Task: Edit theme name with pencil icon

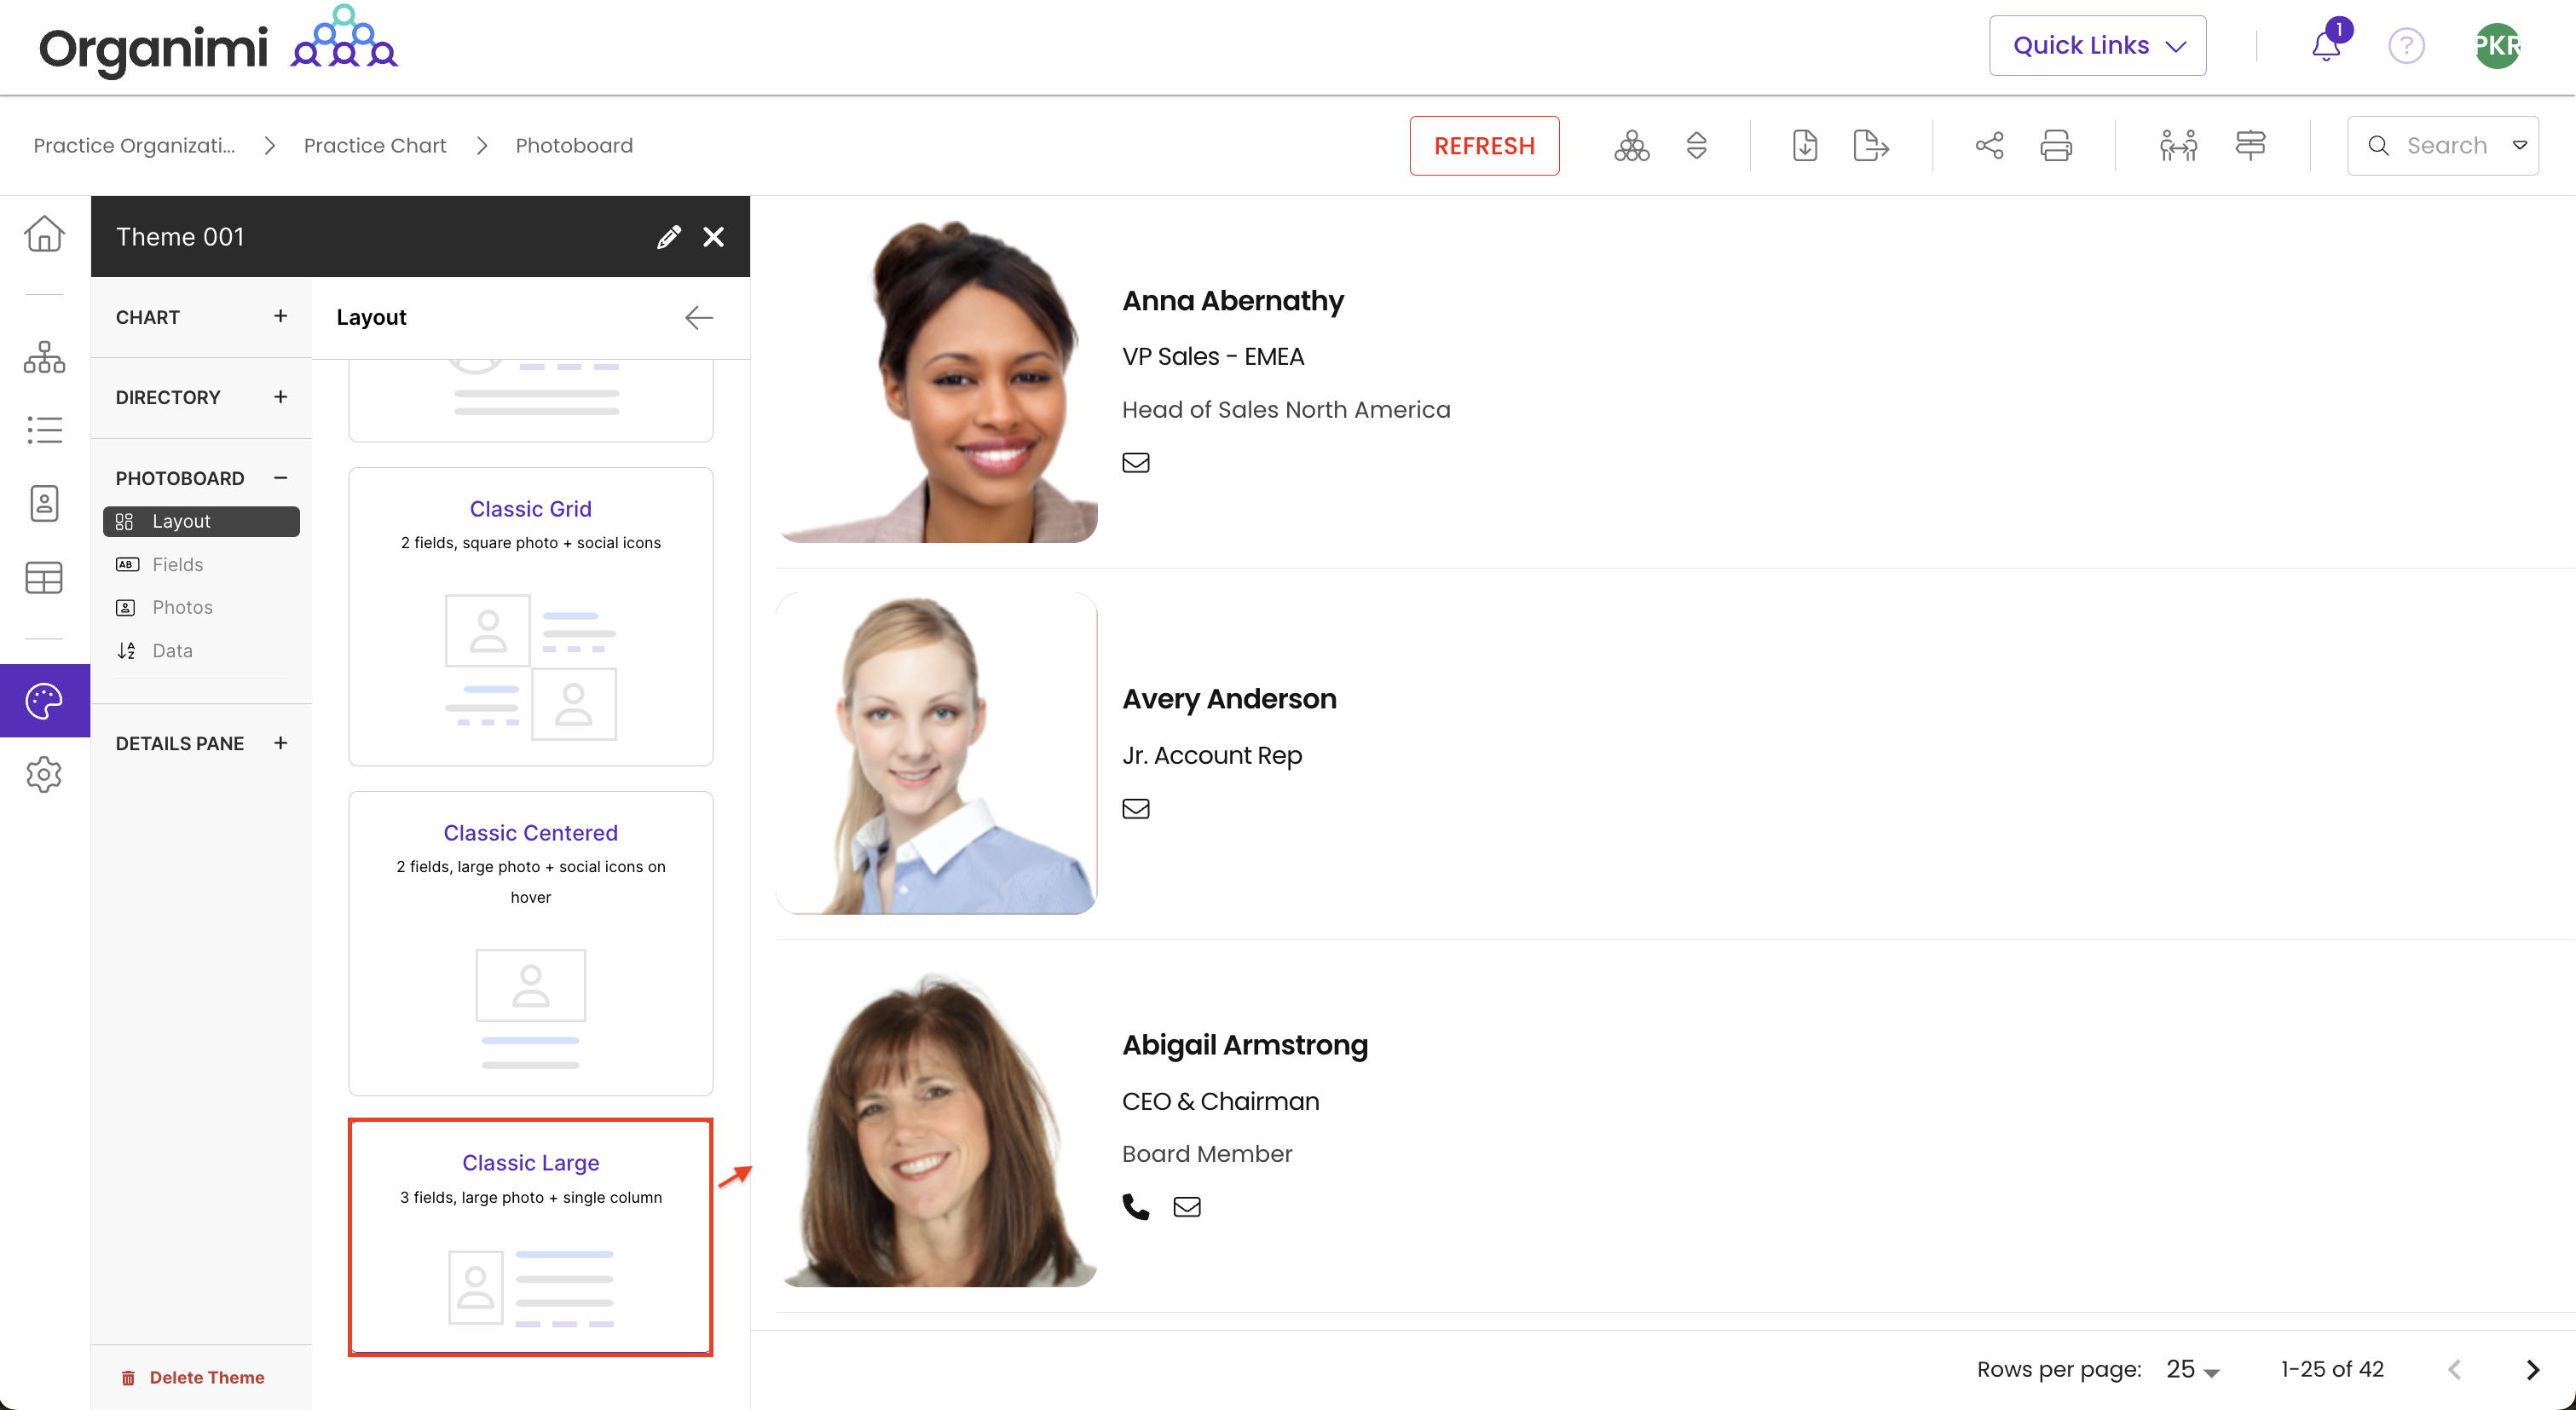Action: coord(669,237)
